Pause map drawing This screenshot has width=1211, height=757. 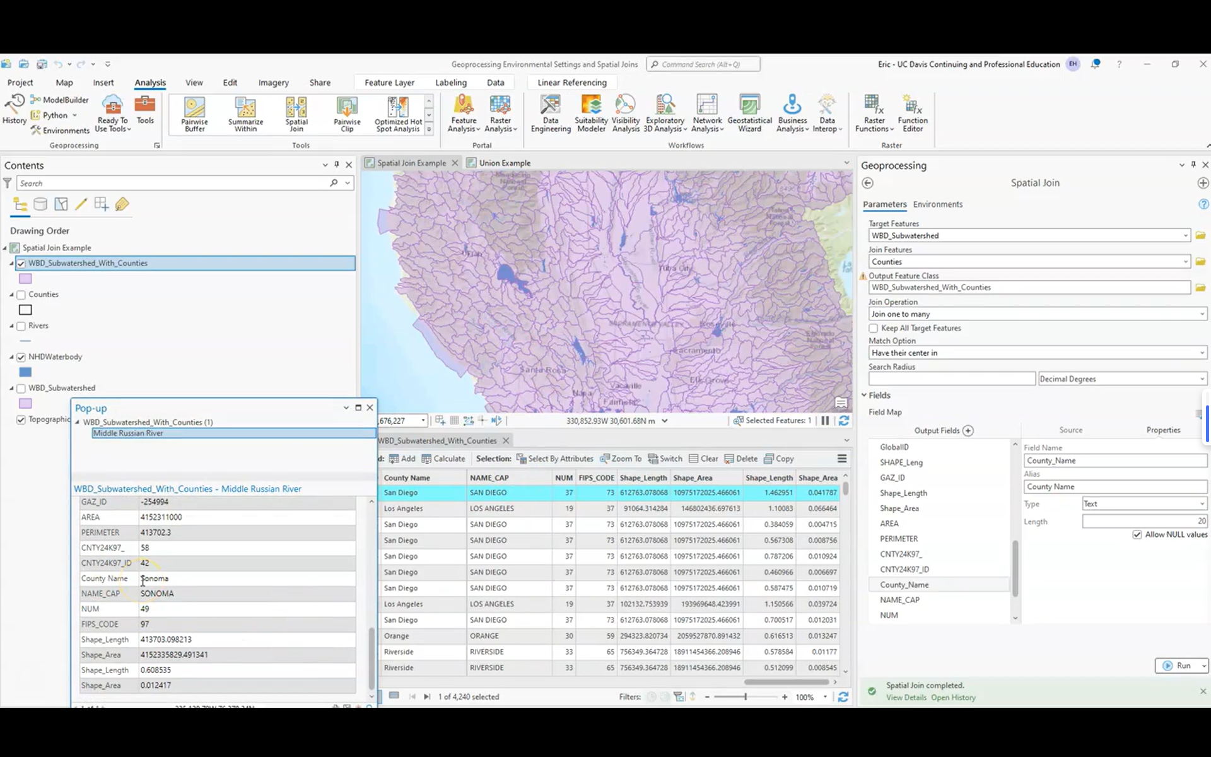825,421
